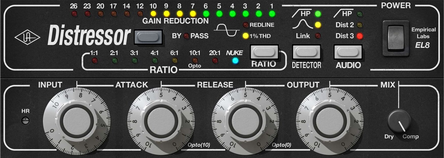The image size is (444, 158).
Task: Click the 2:1 ratio LED
Action: tap(114, 60)
